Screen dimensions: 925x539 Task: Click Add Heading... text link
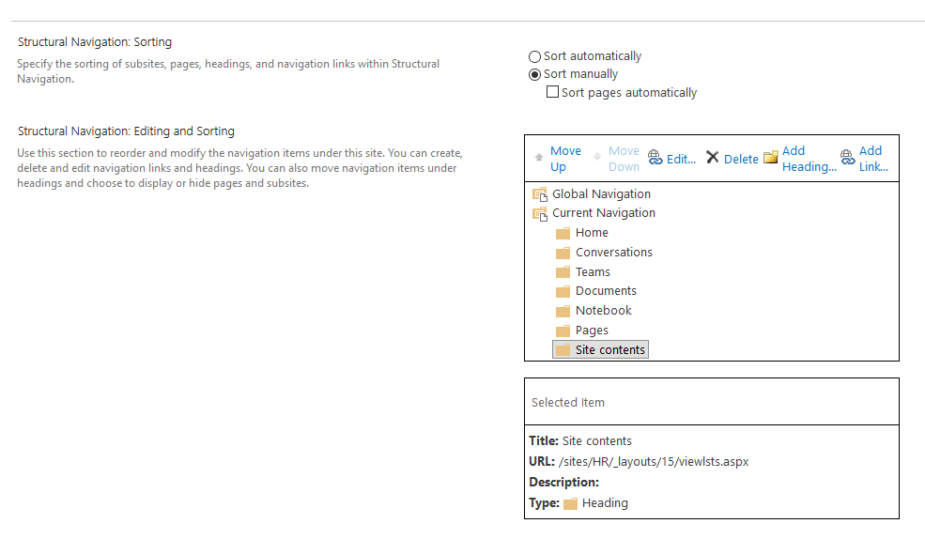[809, 159]
